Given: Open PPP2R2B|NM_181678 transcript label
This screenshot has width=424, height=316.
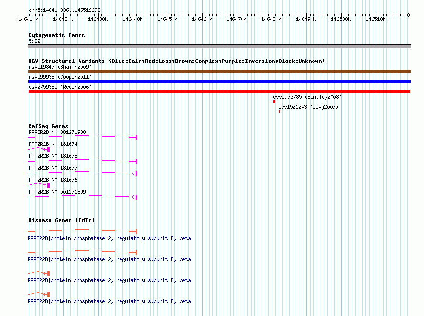Looking at the screenshot, I should [x=53, y=156].
